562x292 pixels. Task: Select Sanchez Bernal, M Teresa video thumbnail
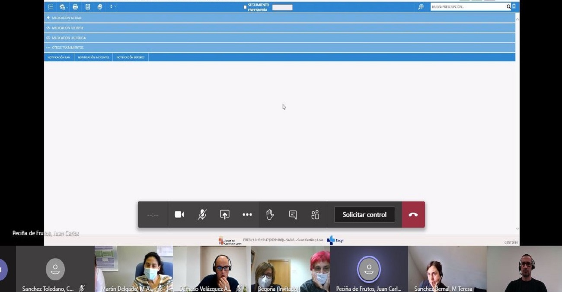[447, 269]
